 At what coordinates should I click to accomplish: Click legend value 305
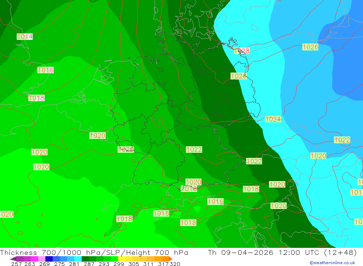click(x=134, y=264)
